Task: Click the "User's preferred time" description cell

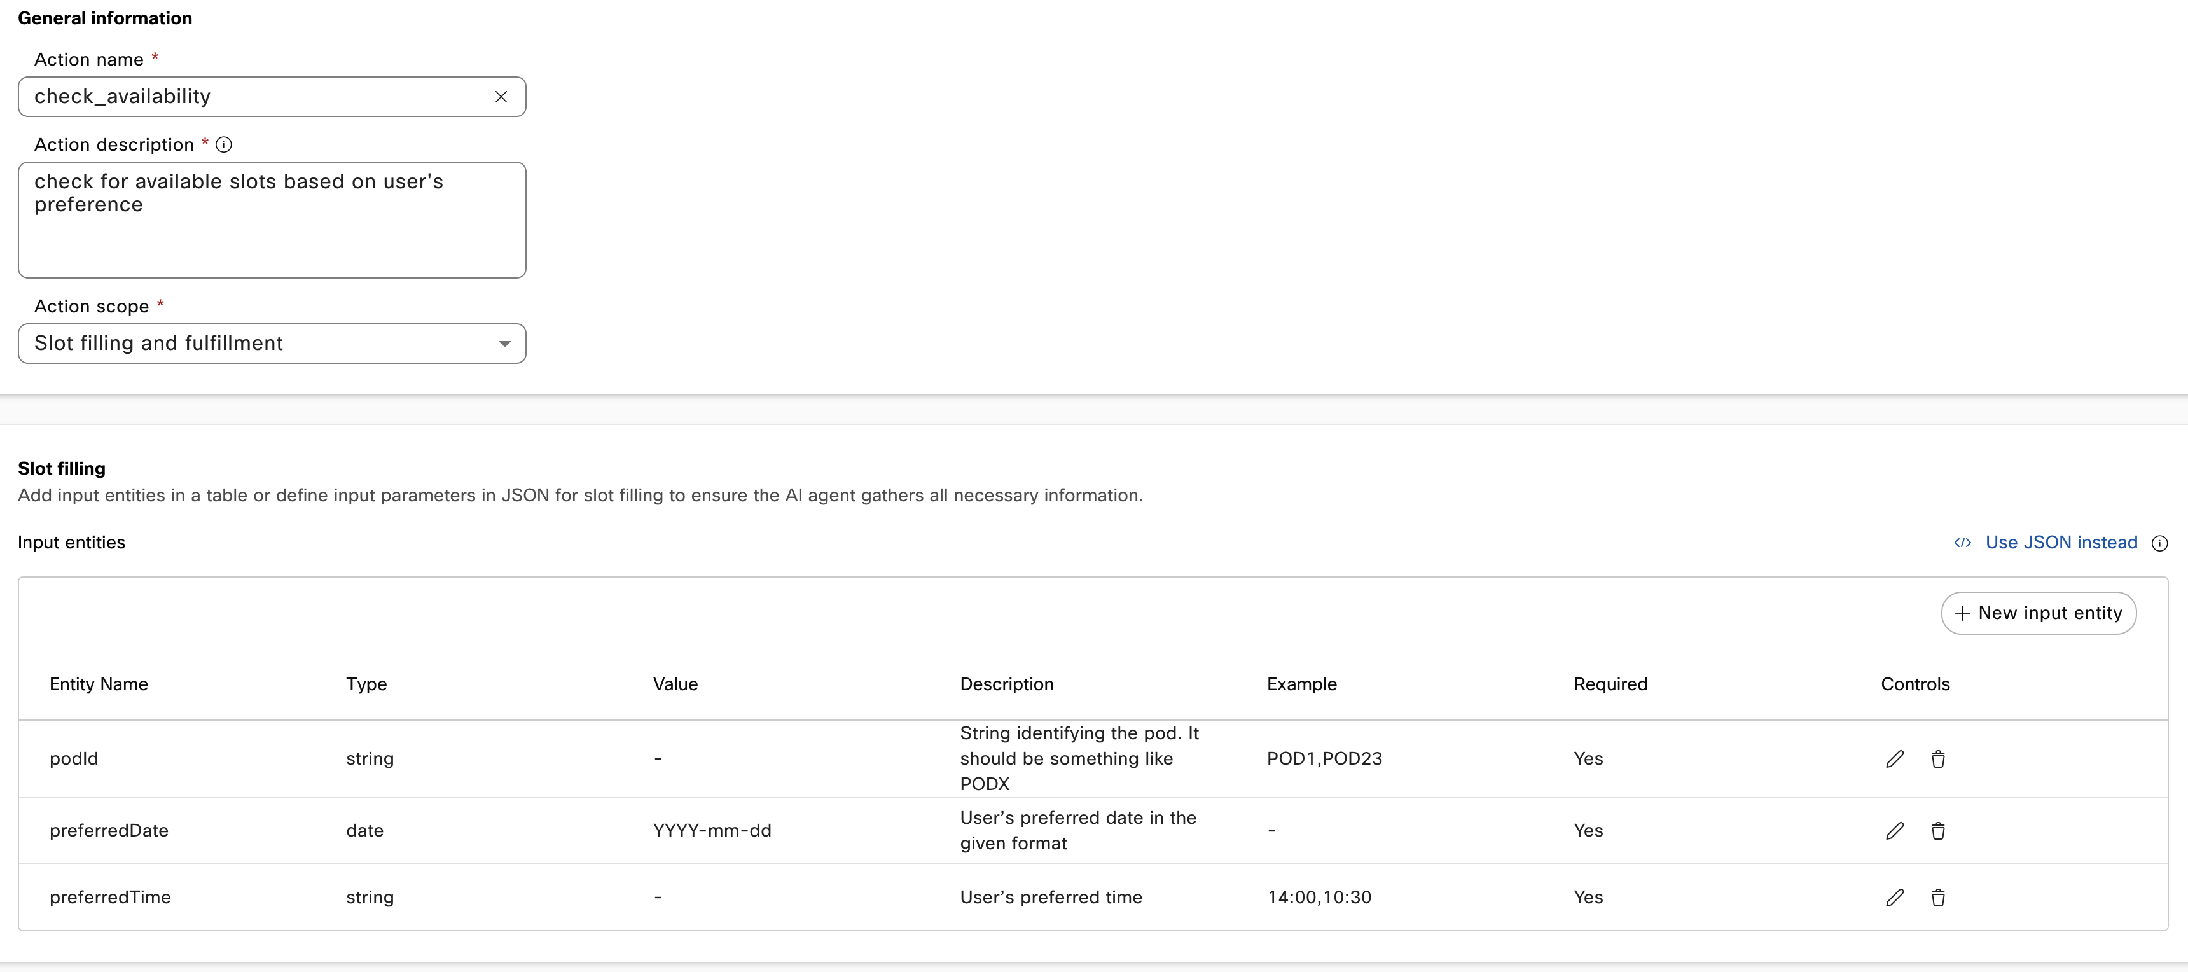Action: pos(1051,897)
